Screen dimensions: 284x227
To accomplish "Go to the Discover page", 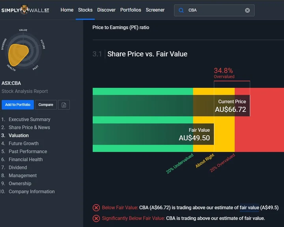I will pyautogui.click(x=106, y=10).
